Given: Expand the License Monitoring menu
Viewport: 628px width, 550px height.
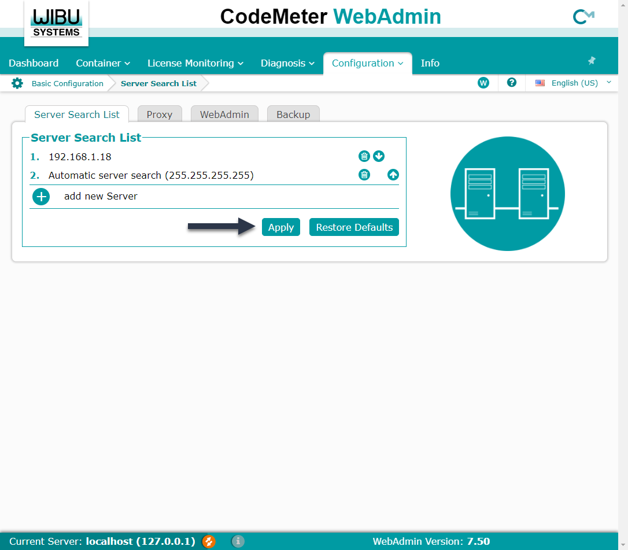Looking at the screenshot, I should click(195, 63).
